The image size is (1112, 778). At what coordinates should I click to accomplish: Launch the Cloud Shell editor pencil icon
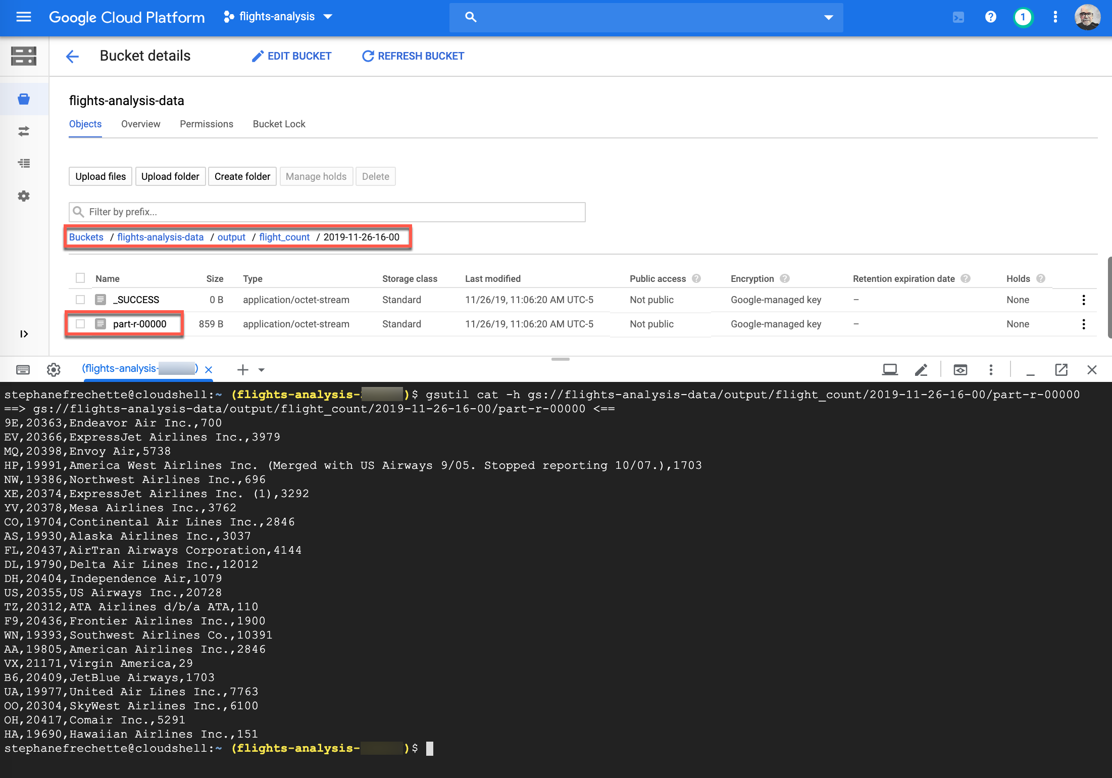(921, 370)
